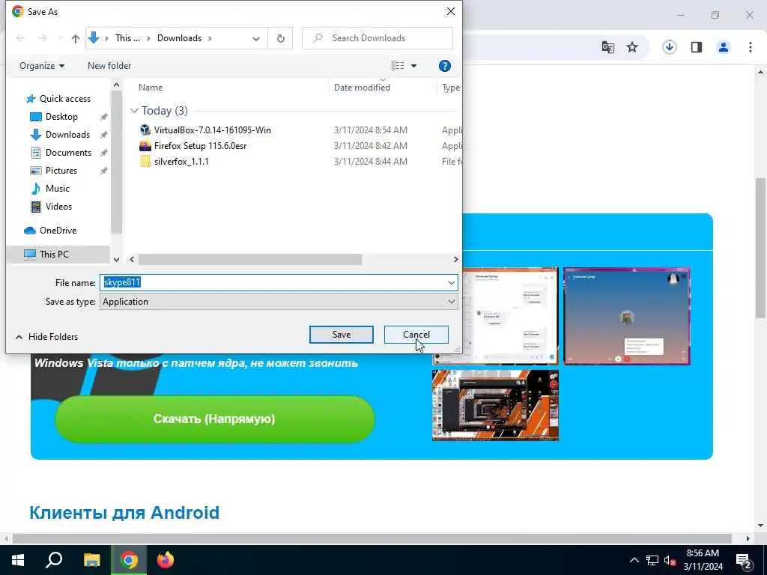767x575 pixels.
Task: Click the muted volume tray icon
Action: pos(670,560)
